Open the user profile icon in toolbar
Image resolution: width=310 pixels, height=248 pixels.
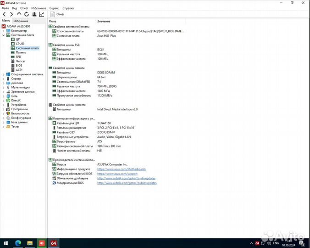tap(34, 14)
